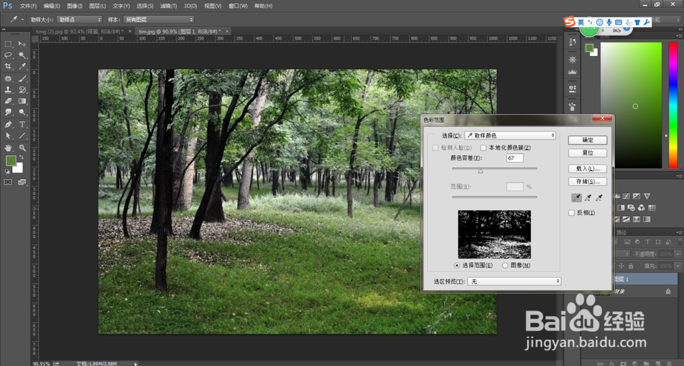Select the Gradient tool

(22, 101)
